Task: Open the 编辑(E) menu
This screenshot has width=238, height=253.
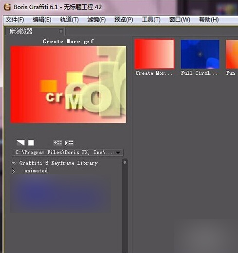Action: coord(42,20)
